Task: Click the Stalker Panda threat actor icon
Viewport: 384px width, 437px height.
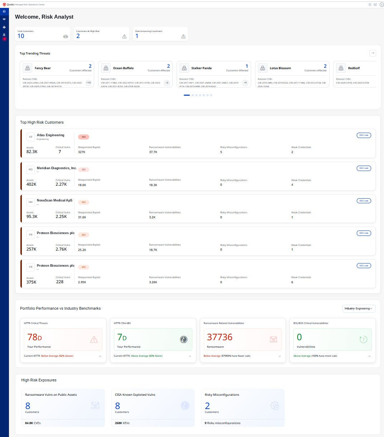Action: click(184, 68)
